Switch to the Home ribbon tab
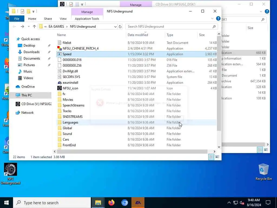This screenshot has height=208, width=277. tap(32, 19)
